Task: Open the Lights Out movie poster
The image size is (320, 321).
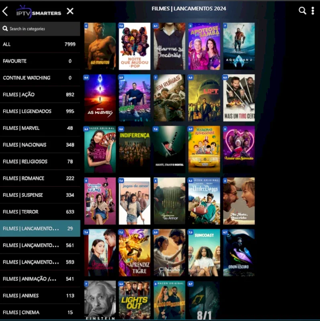Action: 135,300
